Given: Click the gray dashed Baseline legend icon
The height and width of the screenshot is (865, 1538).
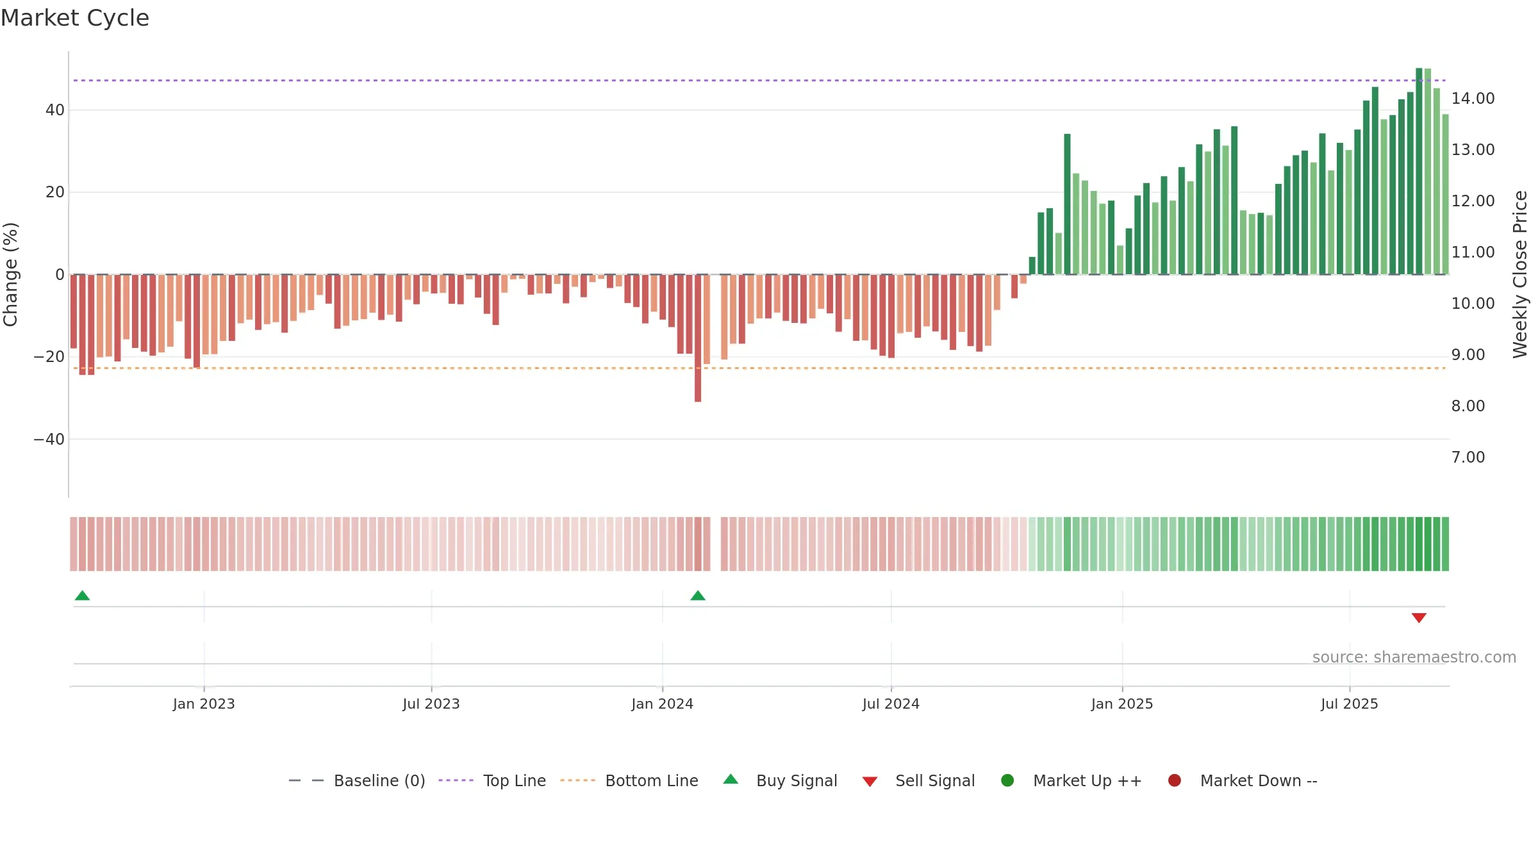Looking at the screenshot, I should (x=306, y=780).
